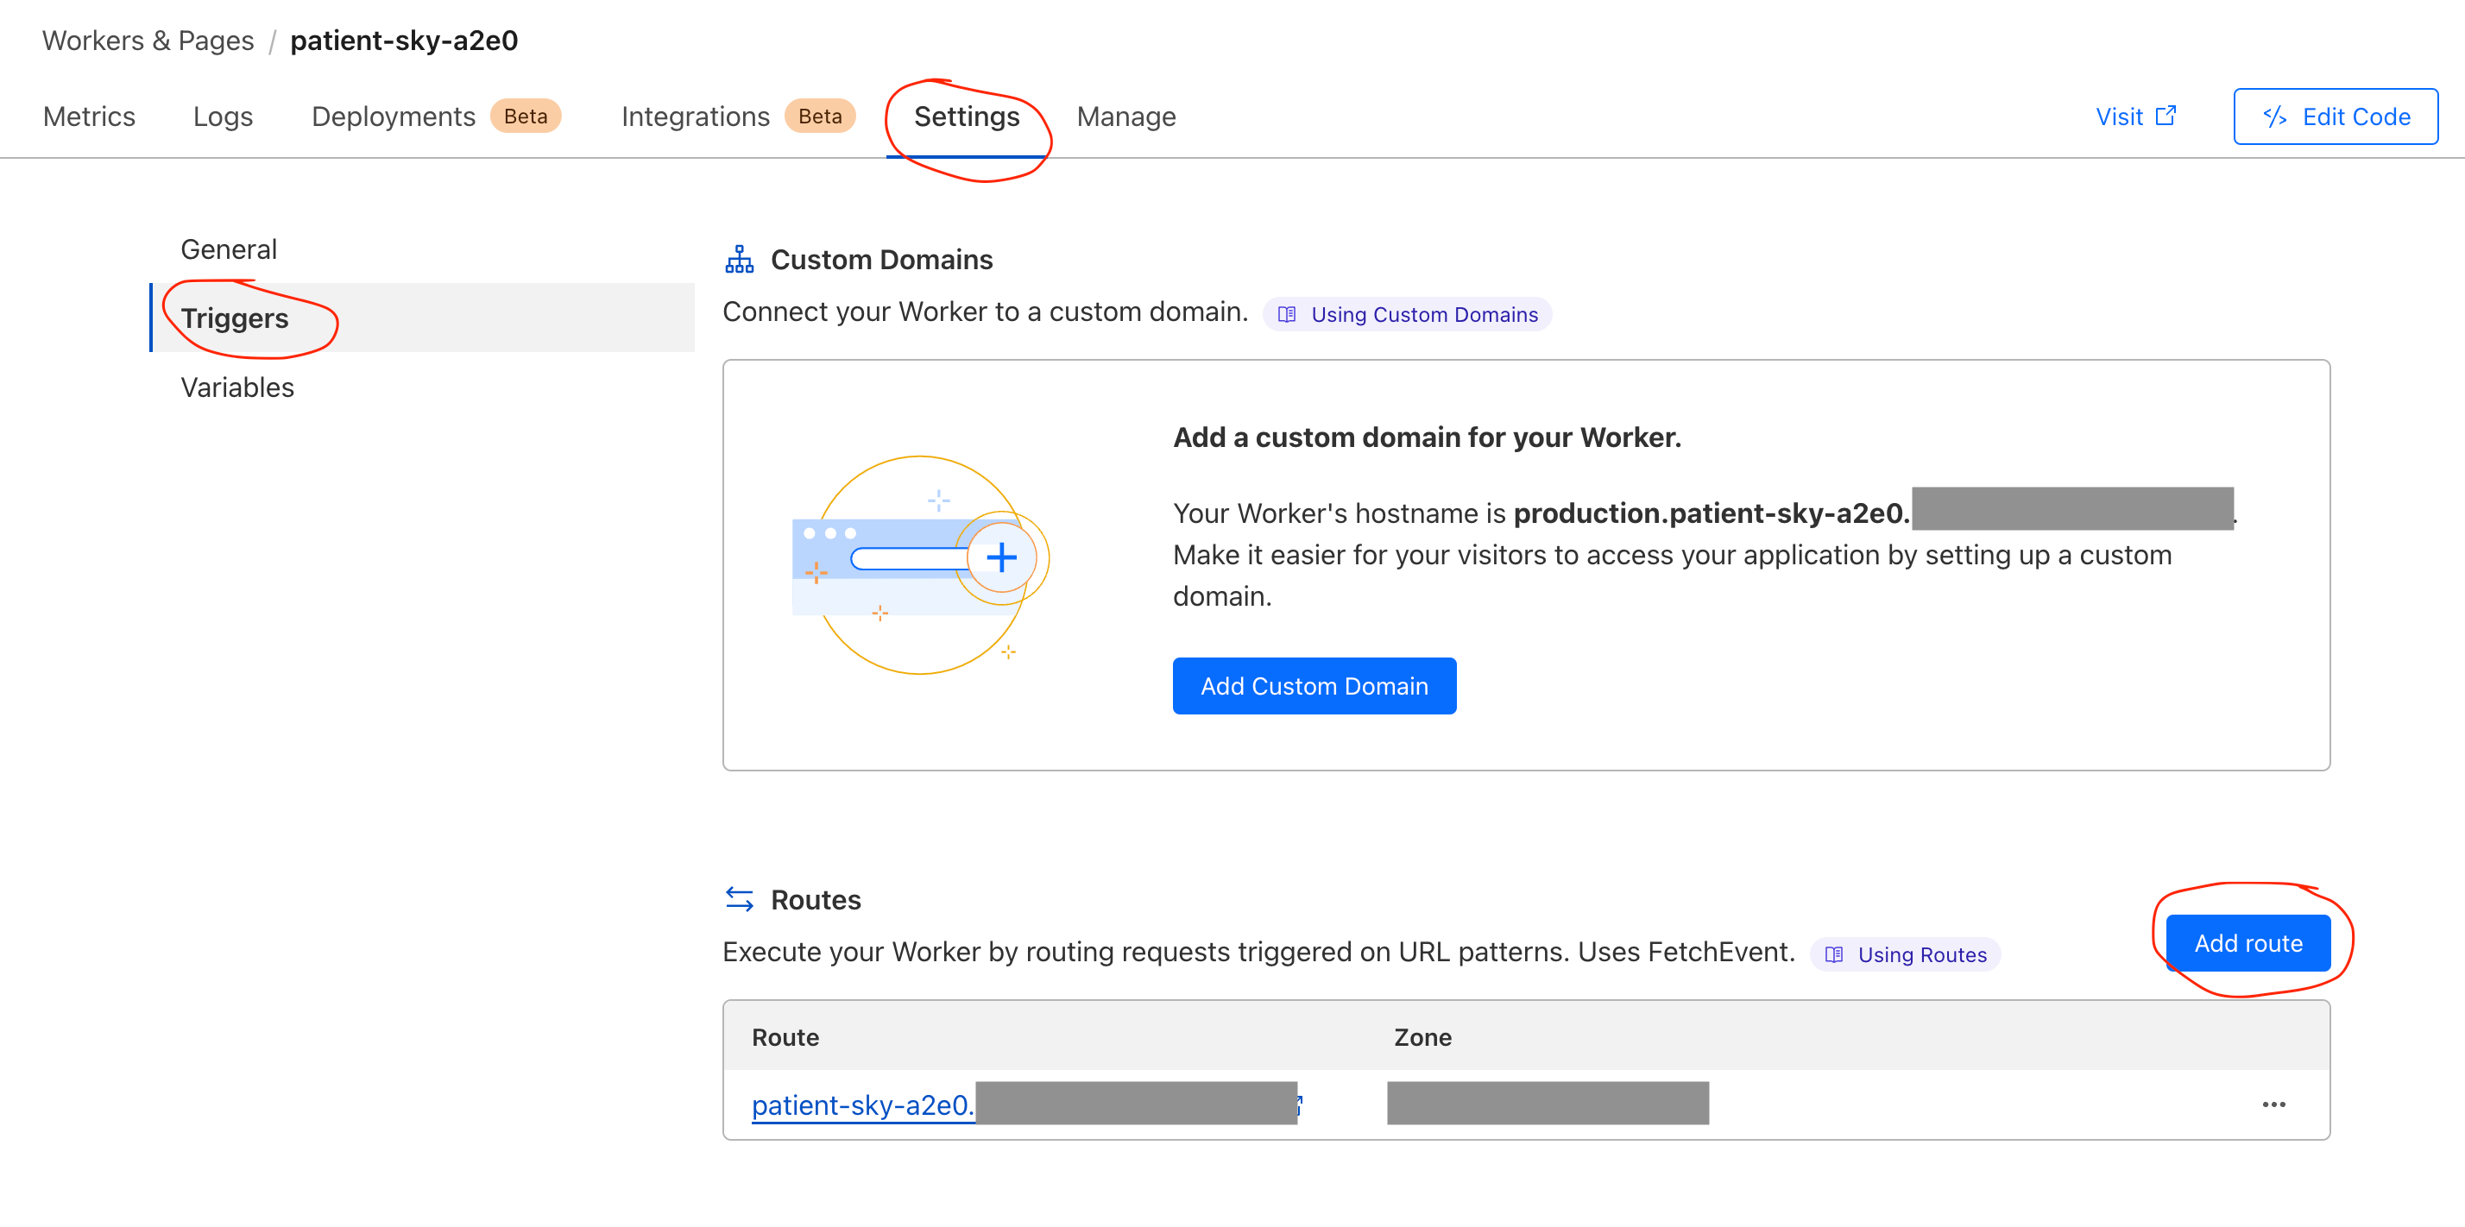Select General in the settings sidebar

(x=229, y=249)
